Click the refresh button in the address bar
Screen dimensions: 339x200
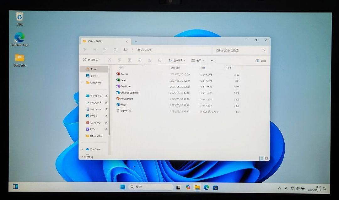click(x=115, y=50)
